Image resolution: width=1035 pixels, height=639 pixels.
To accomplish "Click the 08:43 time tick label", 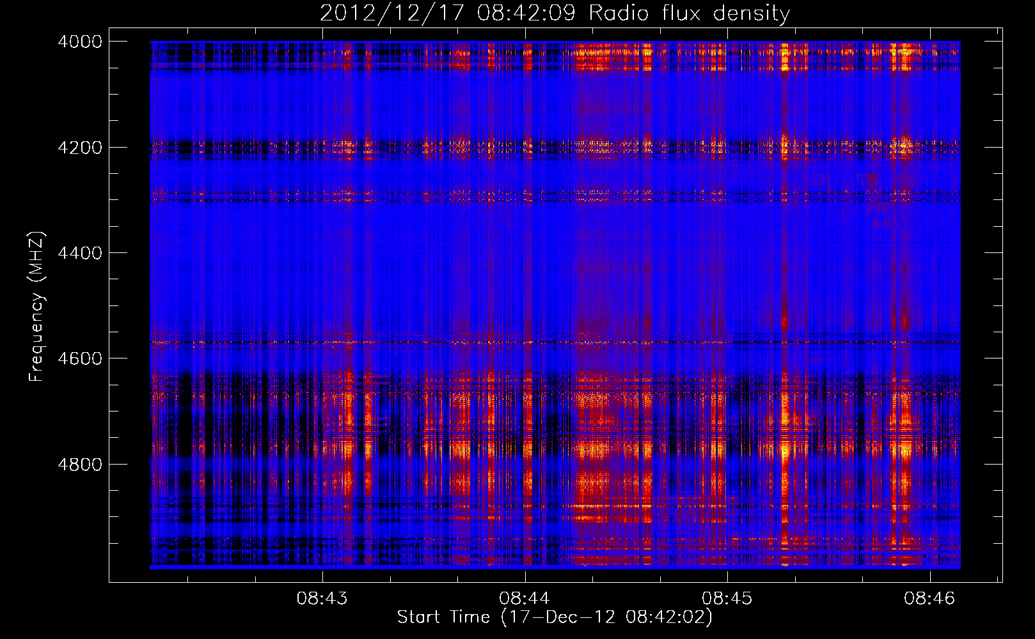I will point(322,599).
